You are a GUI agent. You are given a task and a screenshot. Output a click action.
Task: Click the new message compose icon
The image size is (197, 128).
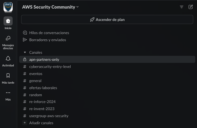coord(191,7)
